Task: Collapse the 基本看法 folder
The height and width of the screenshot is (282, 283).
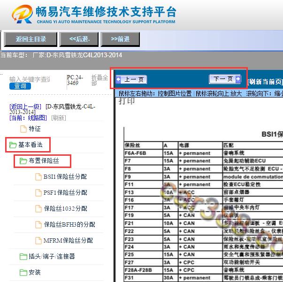Action: [x=31, y=145]
